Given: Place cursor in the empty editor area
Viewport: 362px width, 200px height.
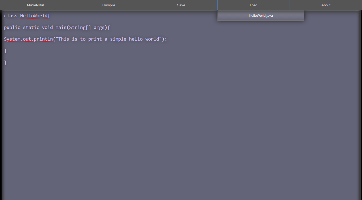Looking at the screenshot, I should point(159,119).
